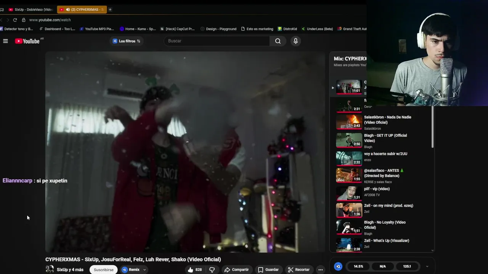This screenshot has width=488, height=274.
Task: Clip video using Recortar button
Action: (x=299, y=270)
